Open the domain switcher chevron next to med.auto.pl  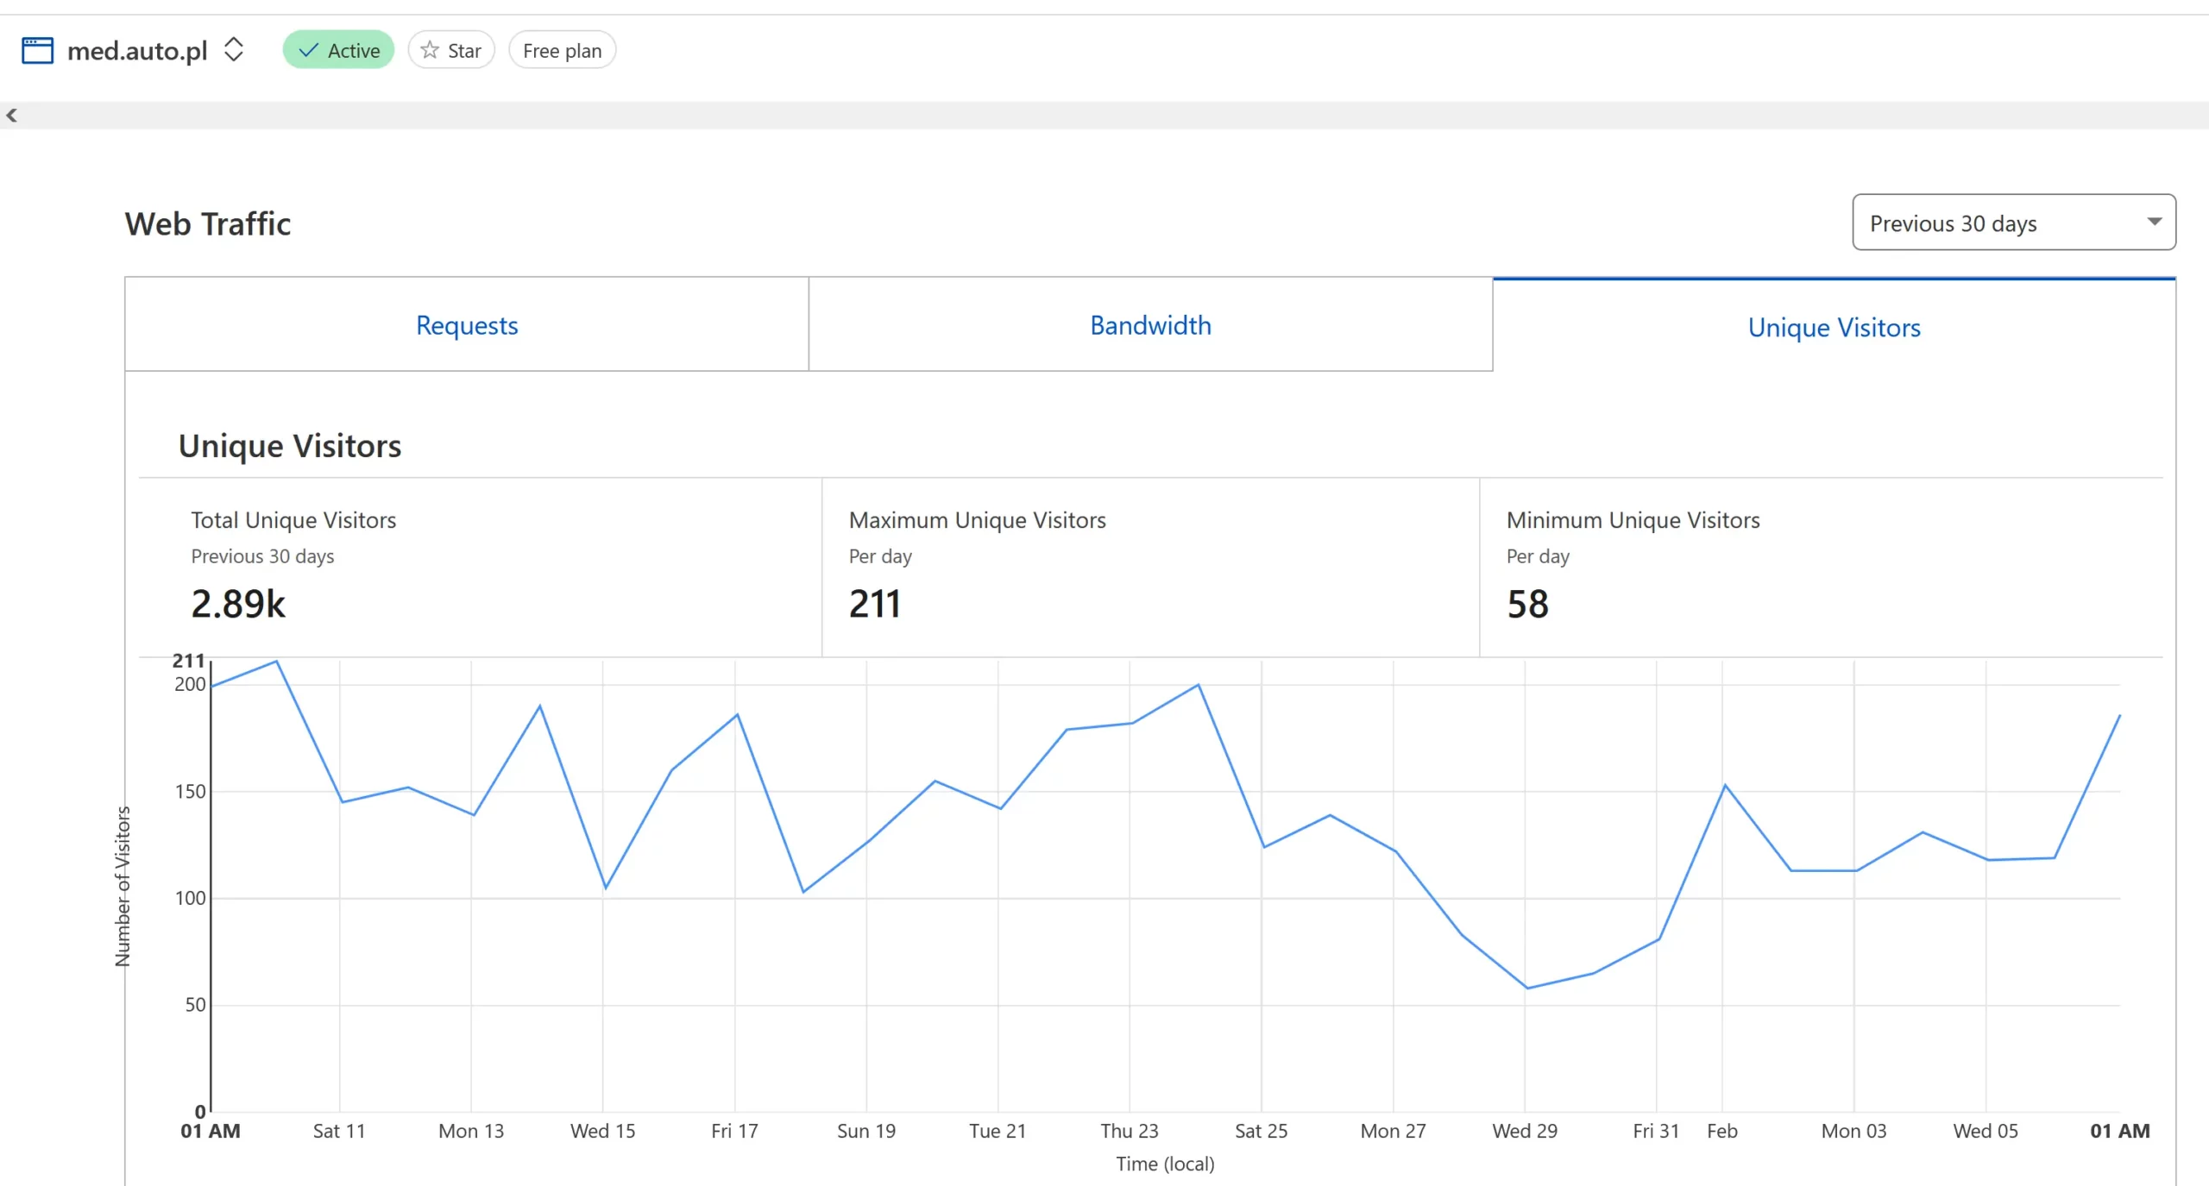(x=234, y=50)
